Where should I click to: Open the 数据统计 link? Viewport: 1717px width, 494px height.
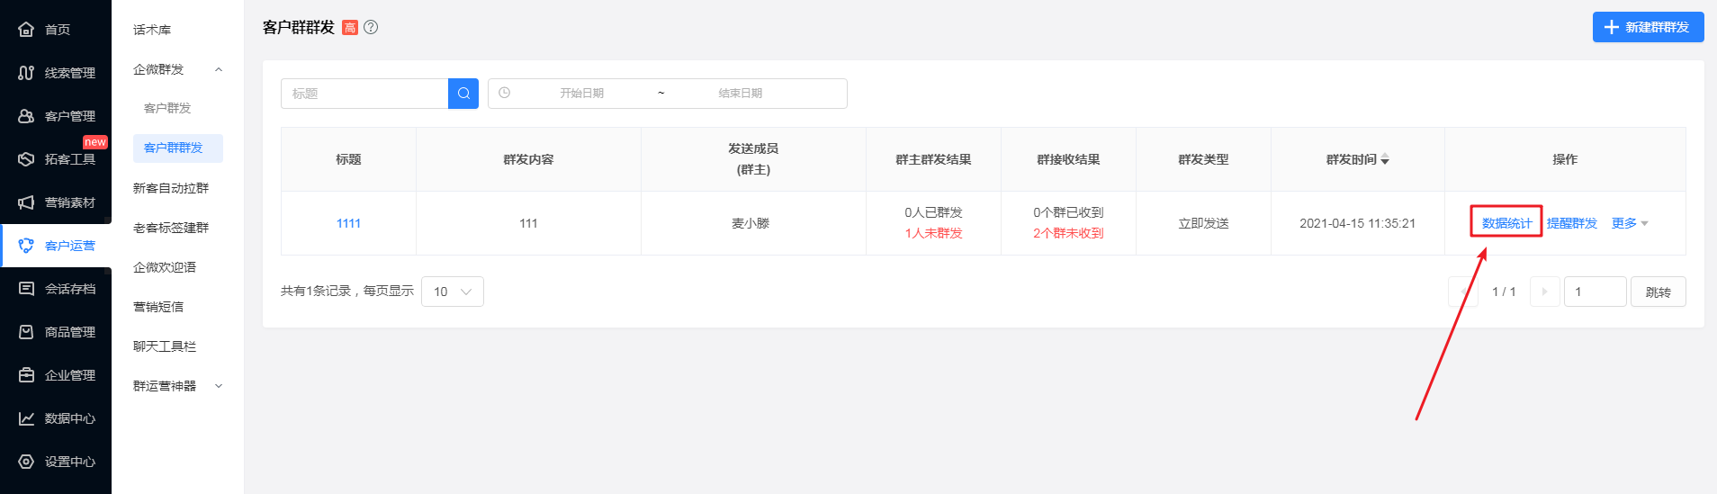coord(1506,223)
